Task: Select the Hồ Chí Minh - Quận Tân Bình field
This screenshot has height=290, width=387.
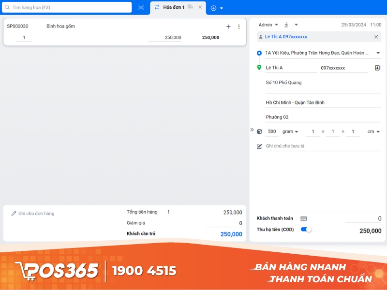Action: click(x=323, y=102)
